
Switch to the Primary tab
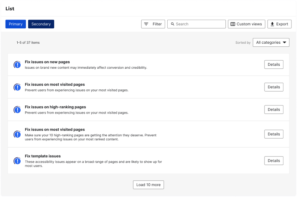[x=16, y=24]
